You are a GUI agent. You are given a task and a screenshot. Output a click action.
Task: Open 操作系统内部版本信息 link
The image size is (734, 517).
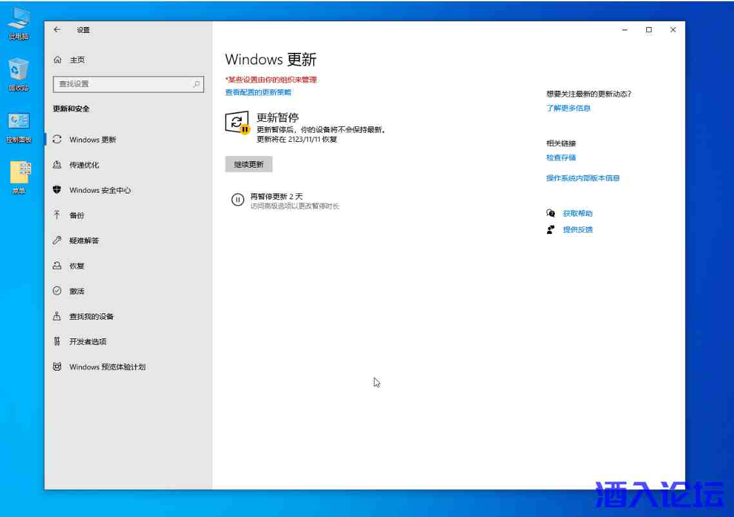[x=583, y=178]
